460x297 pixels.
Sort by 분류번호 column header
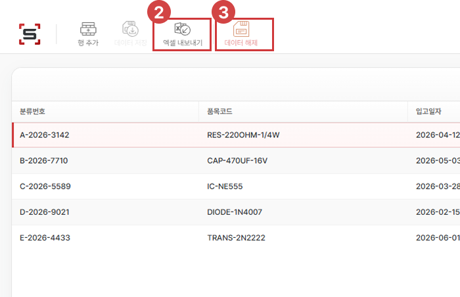point(33,110)
